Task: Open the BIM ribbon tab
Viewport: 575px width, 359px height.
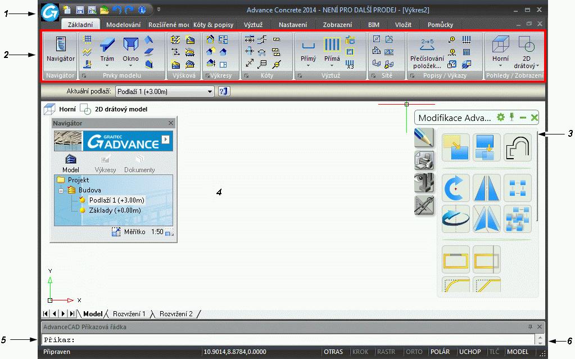Action: 374,25
